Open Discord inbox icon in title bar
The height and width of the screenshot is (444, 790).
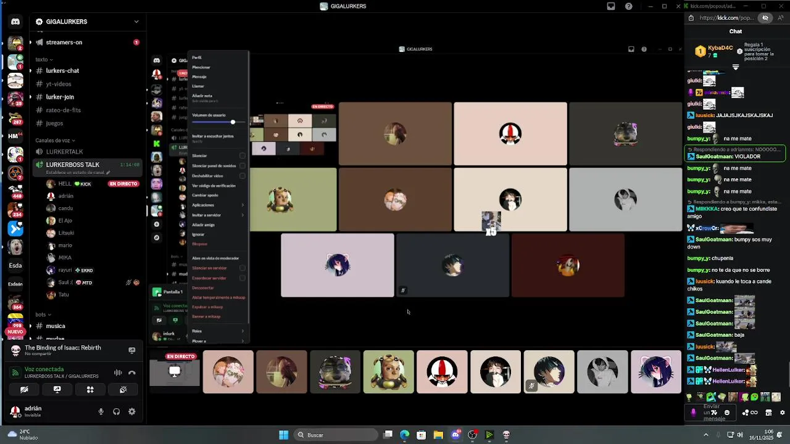click(x=611, y=6)
